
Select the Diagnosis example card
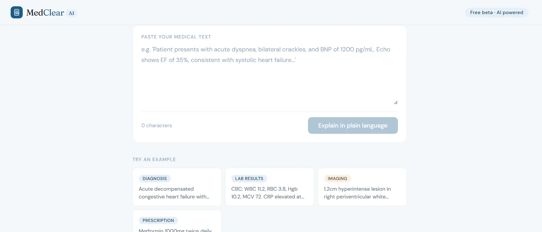tap(177, 187)
